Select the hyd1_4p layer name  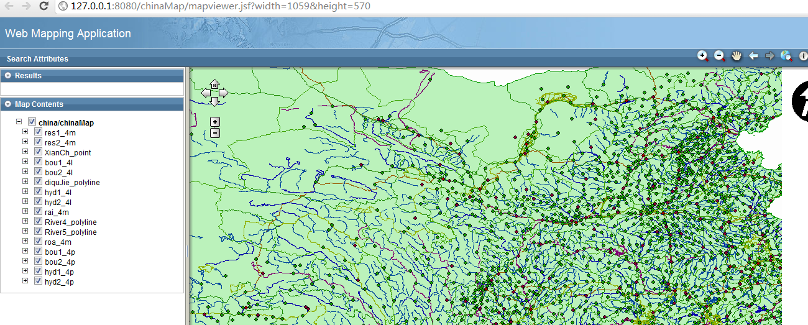pyautogui.click(x=60, y=272)
